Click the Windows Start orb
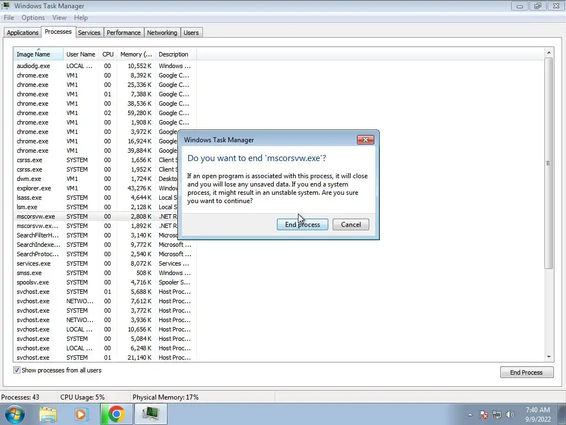Viewport: 566px width, 425px height. pos(14,414)
